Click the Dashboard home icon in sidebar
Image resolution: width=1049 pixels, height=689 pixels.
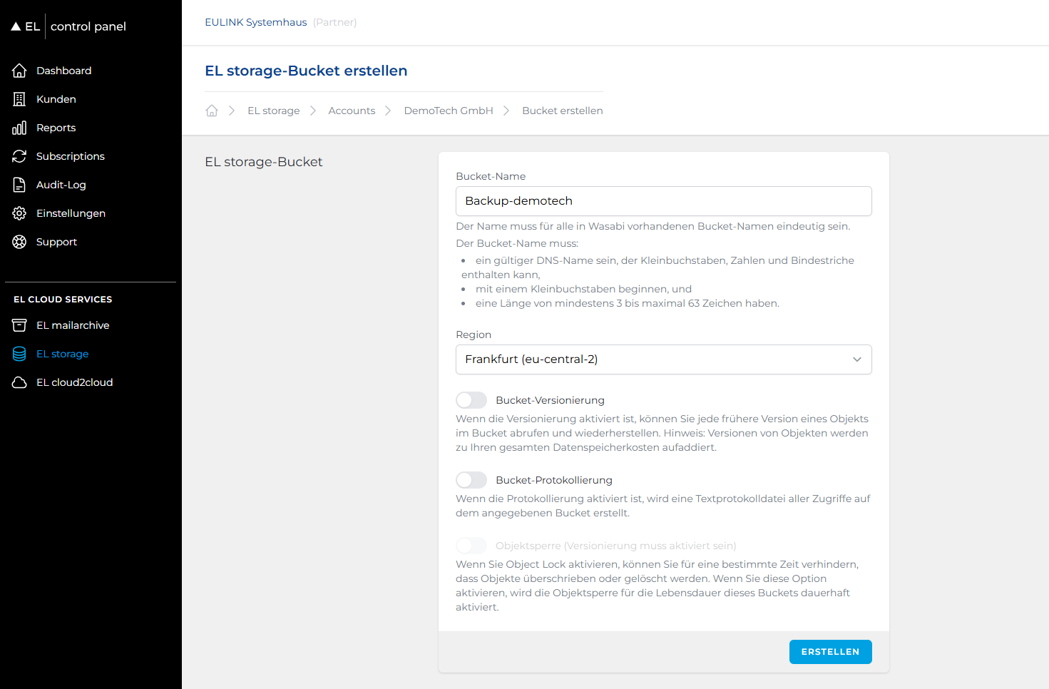(19, 71)
